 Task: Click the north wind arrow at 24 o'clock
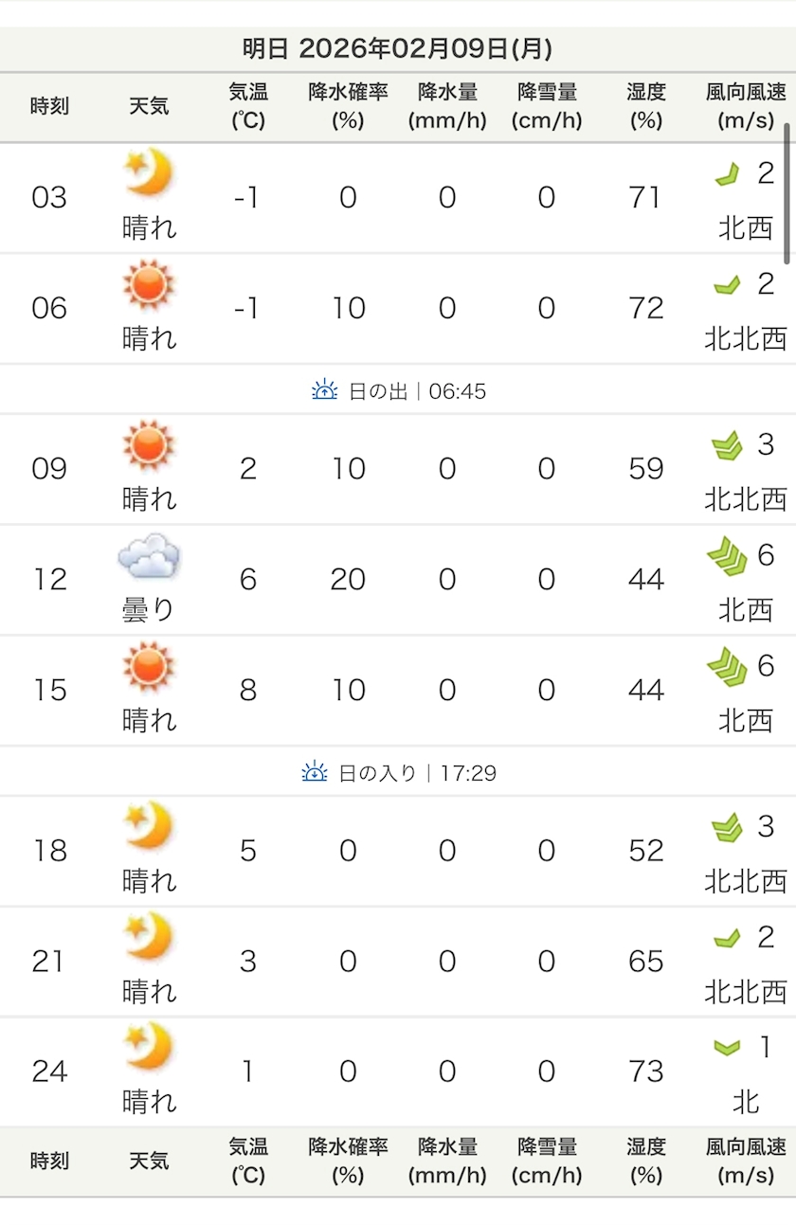(727, 1047)
